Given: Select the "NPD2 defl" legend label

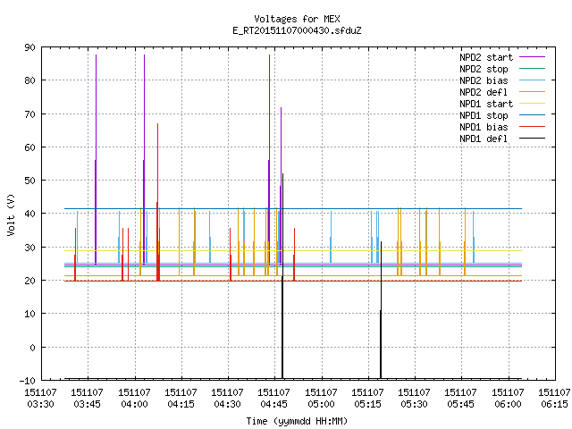Looking at the screenshot, I should 484,92.
